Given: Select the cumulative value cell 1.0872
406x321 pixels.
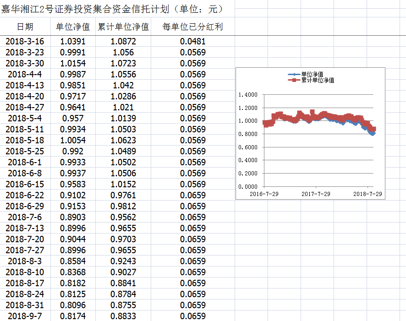Looking at the screenshot, I should click(x=123, y=41).
